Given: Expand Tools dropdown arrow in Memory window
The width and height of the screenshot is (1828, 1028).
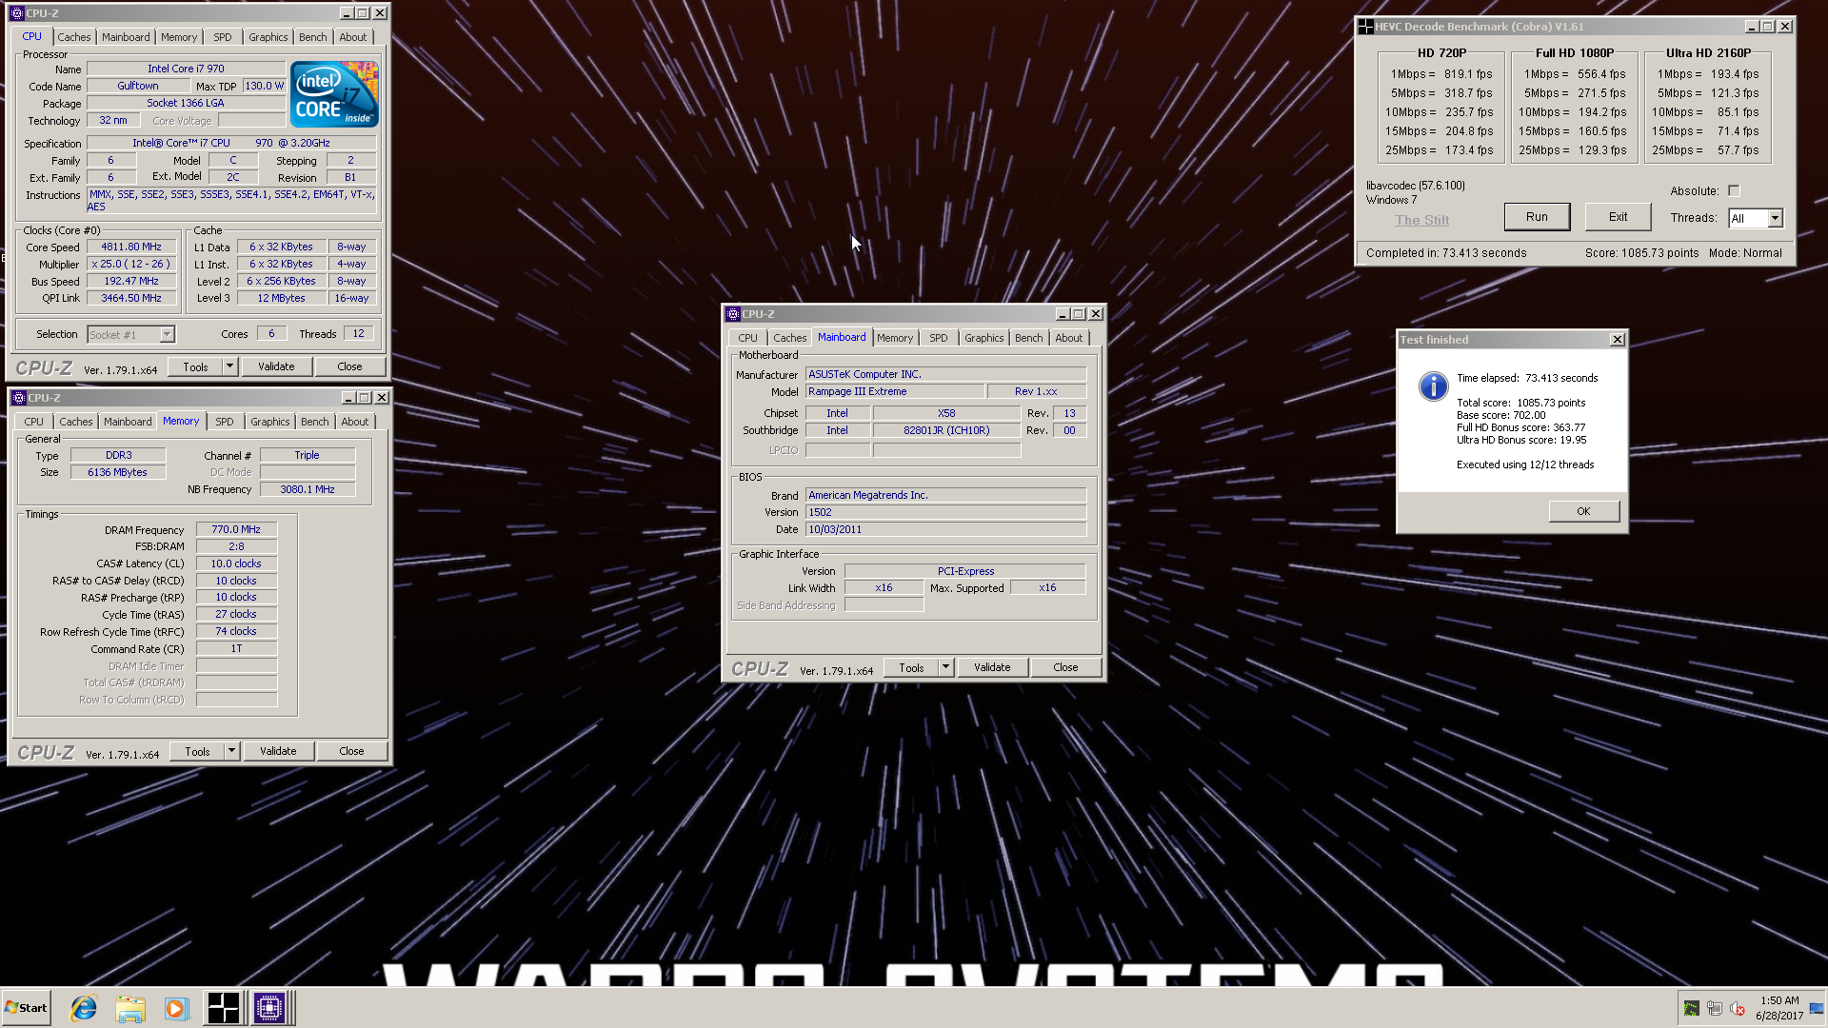Looking at the screenshot, I should point(231,751).
